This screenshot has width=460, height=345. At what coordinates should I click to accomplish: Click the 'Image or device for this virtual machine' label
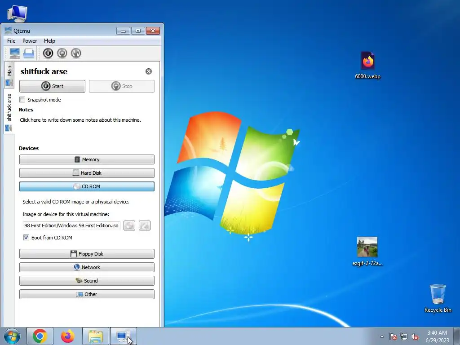point(66,214)
